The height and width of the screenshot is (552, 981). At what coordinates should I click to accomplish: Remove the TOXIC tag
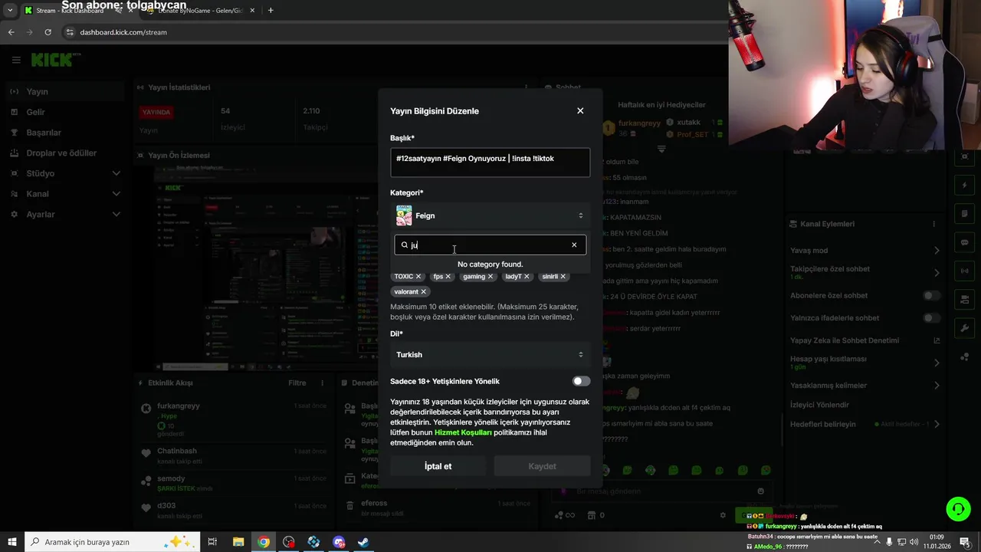point(418,277)
